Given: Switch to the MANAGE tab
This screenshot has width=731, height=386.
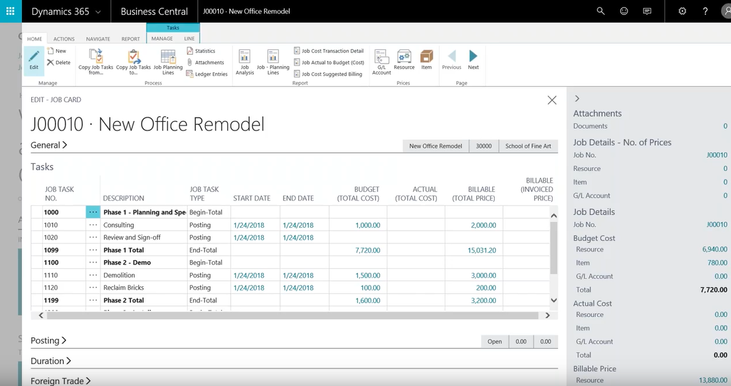Looking at the screenshot, I should 162,39.
